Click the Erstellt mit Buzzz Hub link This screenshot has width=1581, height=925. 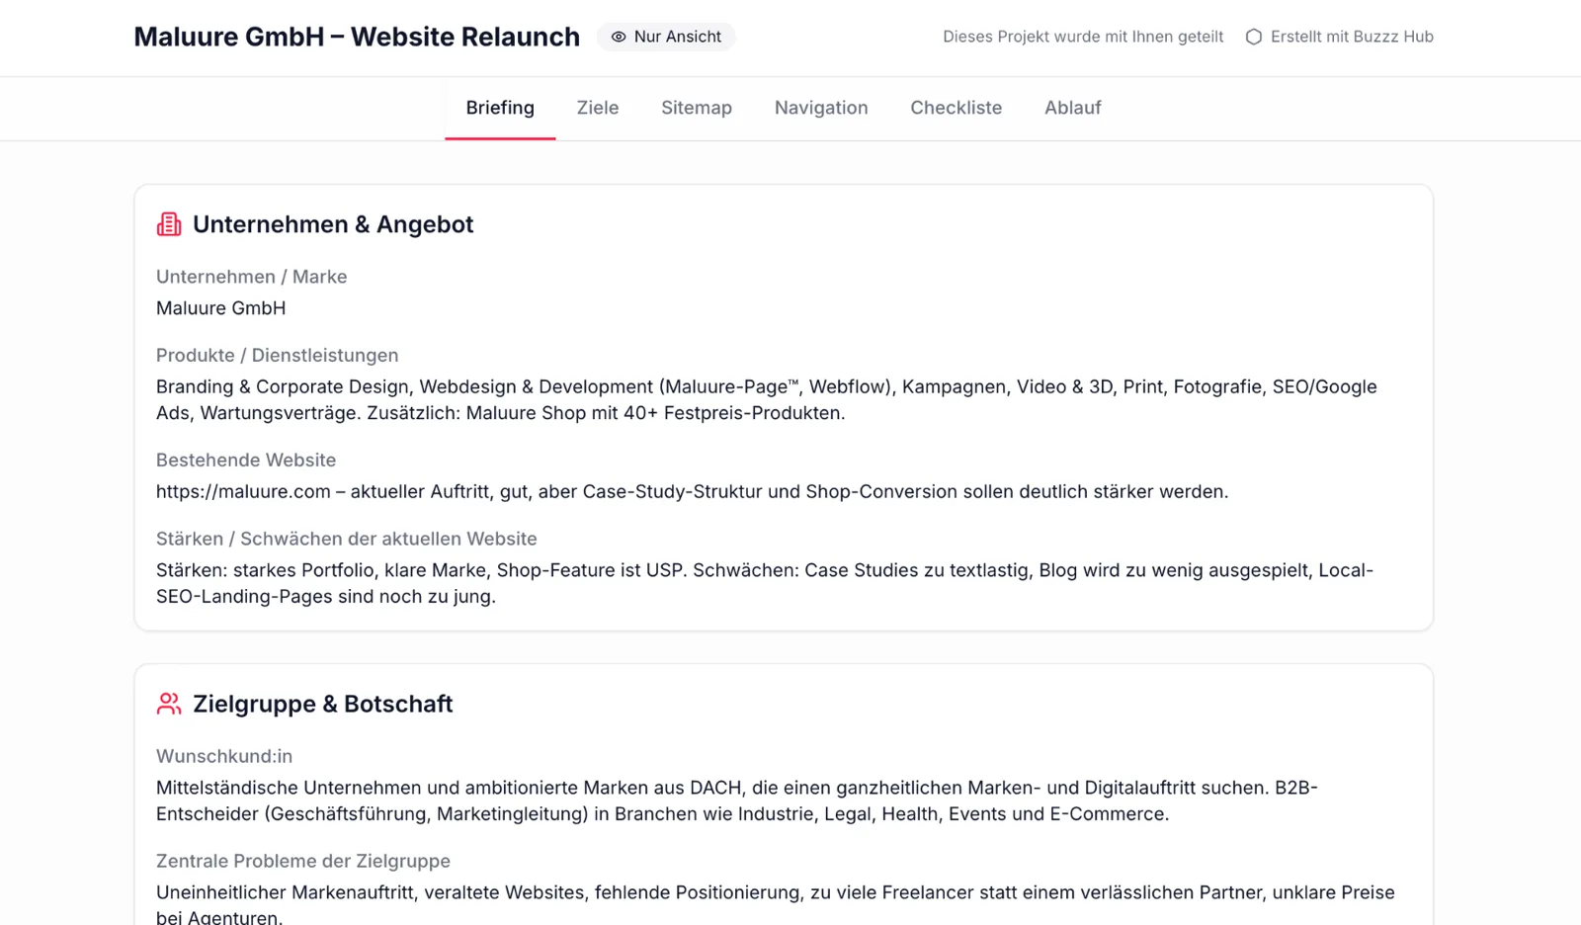pyautogui.click(x=1339, y=37)
